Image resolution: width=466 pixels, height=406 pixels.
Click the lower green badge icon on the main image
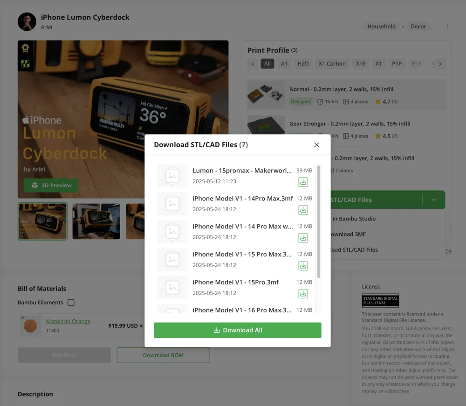[25, 63]
